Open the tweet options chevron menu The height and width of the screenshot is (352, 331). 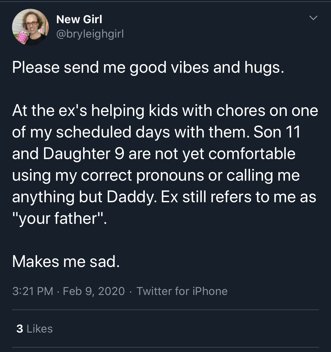[x=313, y=18]
